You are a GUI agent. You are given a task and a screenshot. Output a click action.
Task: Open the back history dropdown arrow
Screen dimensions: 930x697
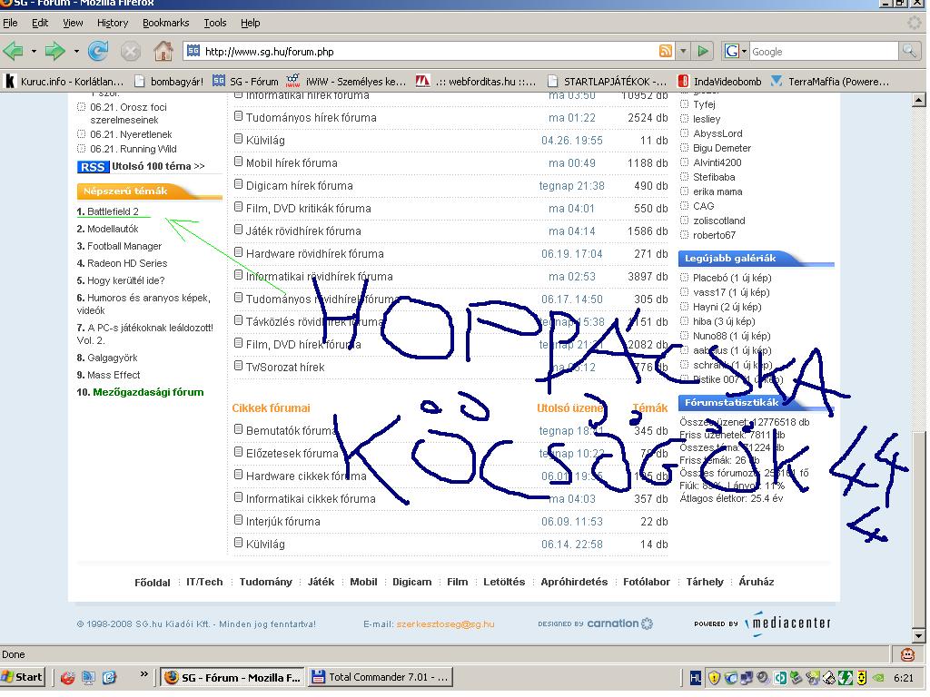point(34,52)
